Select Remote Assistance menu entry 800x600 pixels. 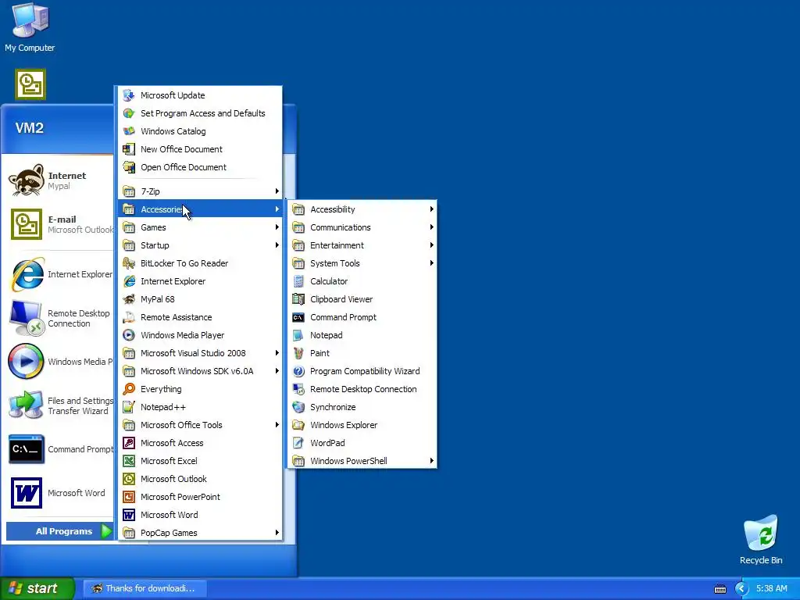pos(200,317)
